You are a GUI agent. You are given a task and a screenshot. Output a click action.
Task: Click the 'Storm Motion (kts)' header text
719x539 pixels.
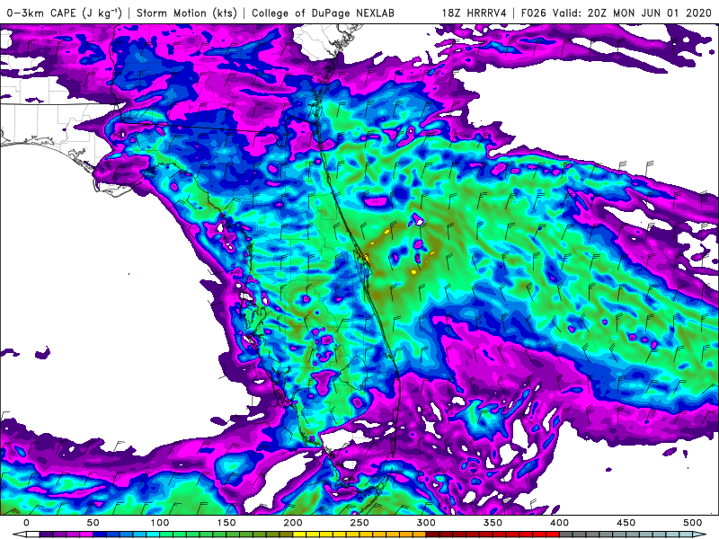click(x=187, y=13)
